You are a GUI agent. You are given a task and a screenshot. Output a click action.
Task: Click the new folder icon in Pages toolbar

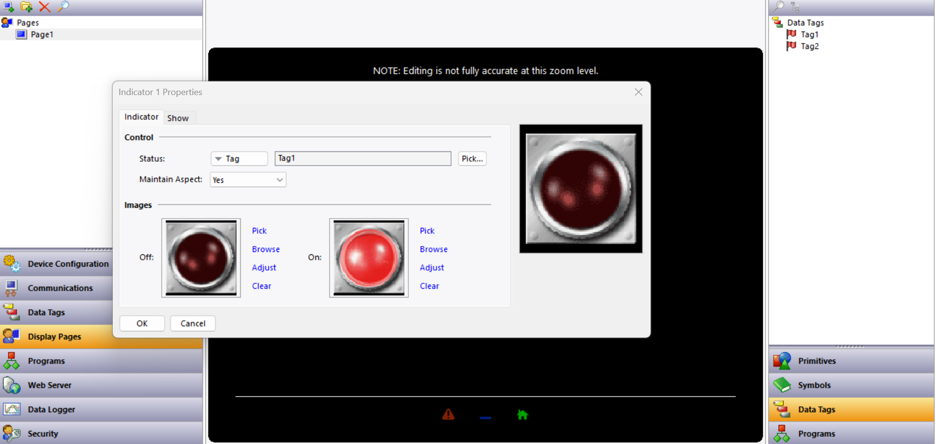(x=26, y=7)
